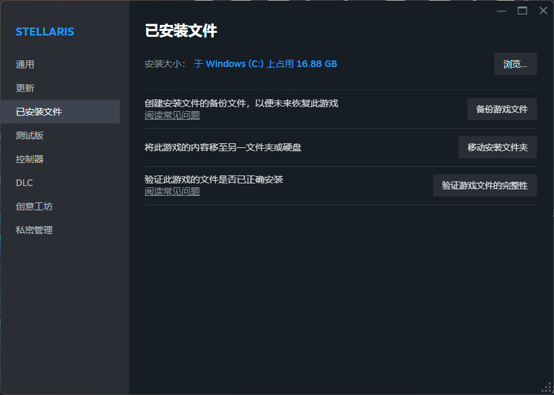Open 阅读常见问题 link under verify description

click(172, 192)
